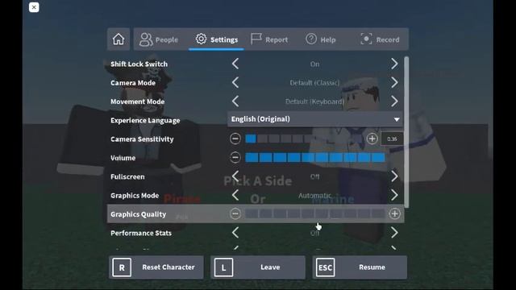Switch to the People tab
516x290 pixels.
[x=159, y=39]
